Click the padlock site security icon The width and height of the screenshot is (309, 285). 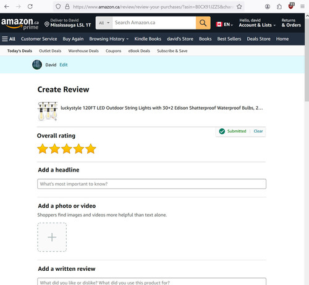(x=67, y=7)
